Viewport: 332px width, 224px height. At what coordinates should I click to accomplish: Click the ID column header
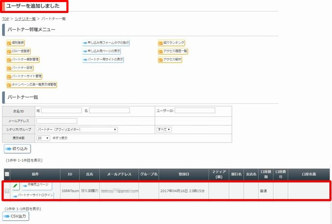pos(70,174)
